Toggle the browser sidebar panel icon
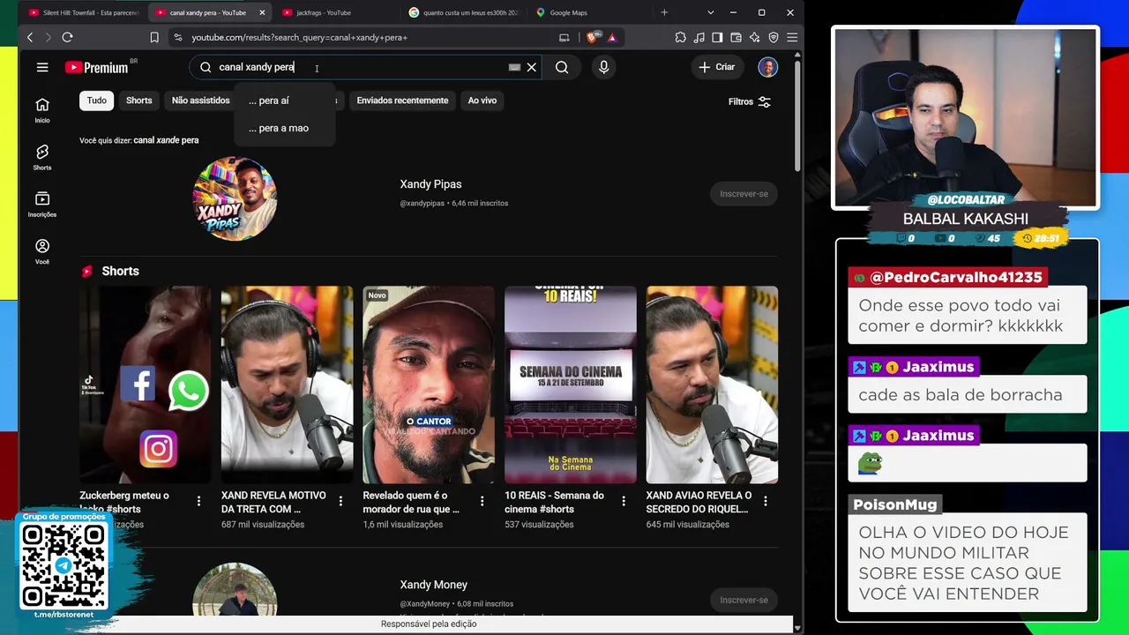The image size is (1129, 635). (x=717, y=37)
